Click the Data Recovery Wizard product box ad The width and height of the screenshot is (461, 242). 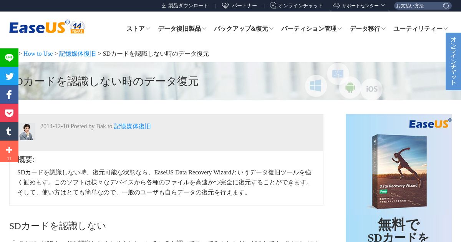click(399, 171)
